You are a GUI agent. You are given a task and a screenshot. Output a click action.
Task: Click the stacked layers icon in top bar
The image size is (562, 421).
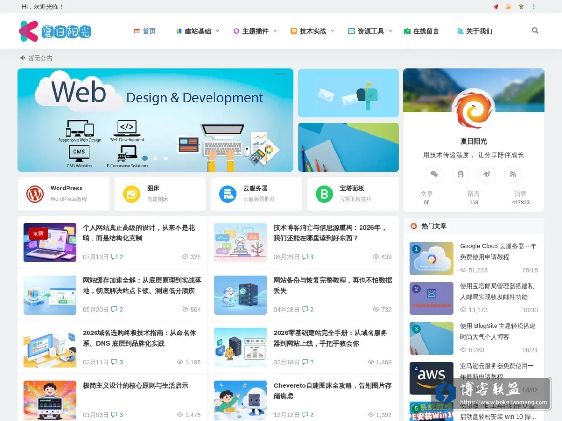click(521, 7)
